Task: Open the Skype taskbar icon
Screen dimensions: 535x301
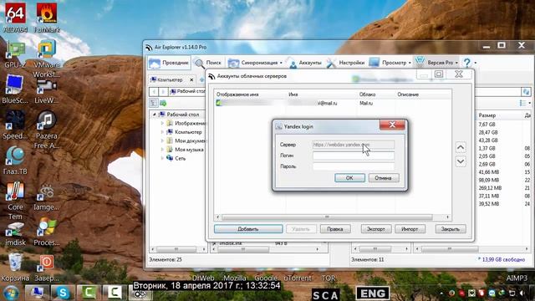Action: pos(63,293)
